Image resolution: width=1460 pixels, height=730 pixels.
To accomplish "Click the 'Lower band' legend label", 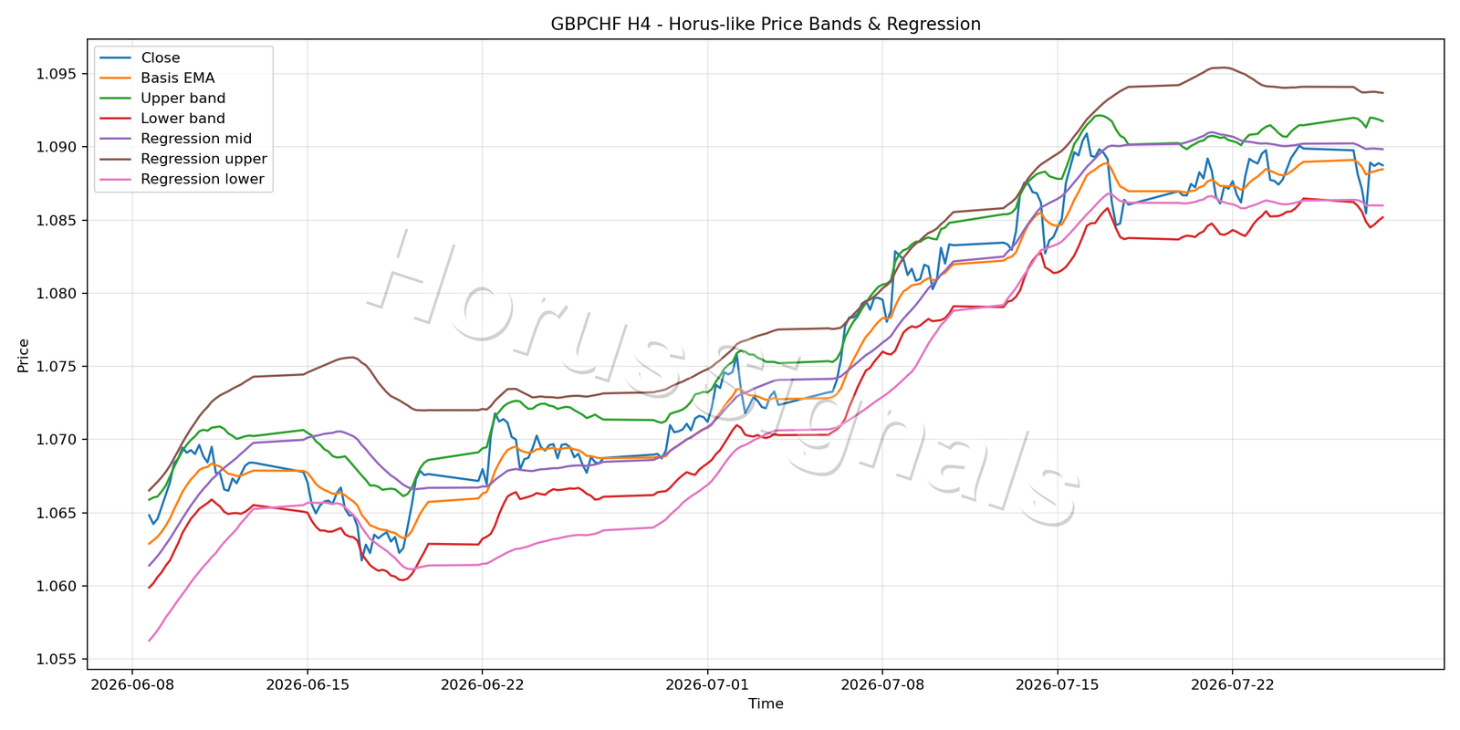I will coord(182,119).
